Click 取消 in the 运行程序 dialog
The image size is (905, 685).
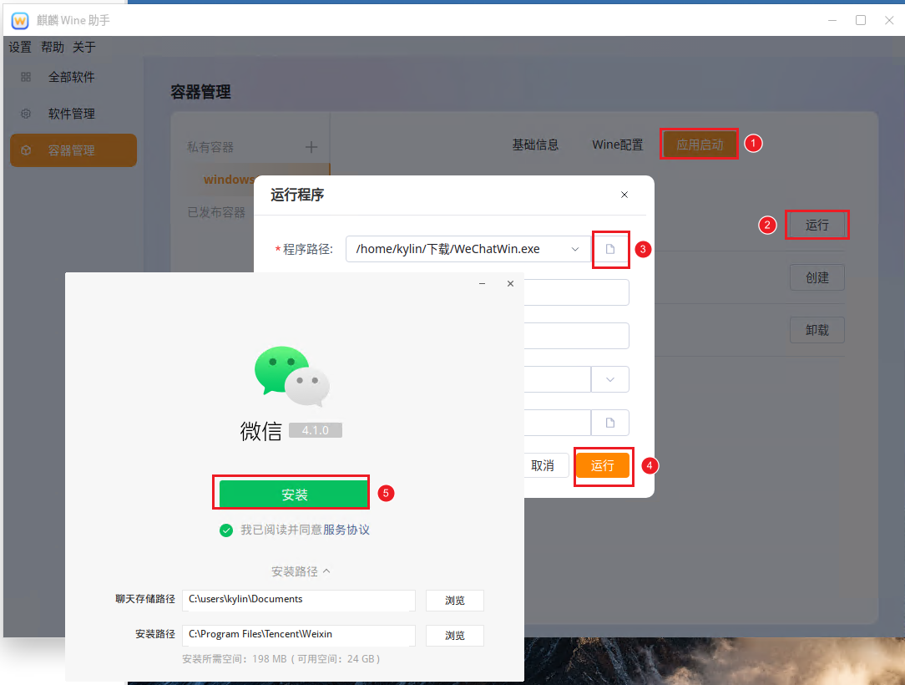[543, 465]
